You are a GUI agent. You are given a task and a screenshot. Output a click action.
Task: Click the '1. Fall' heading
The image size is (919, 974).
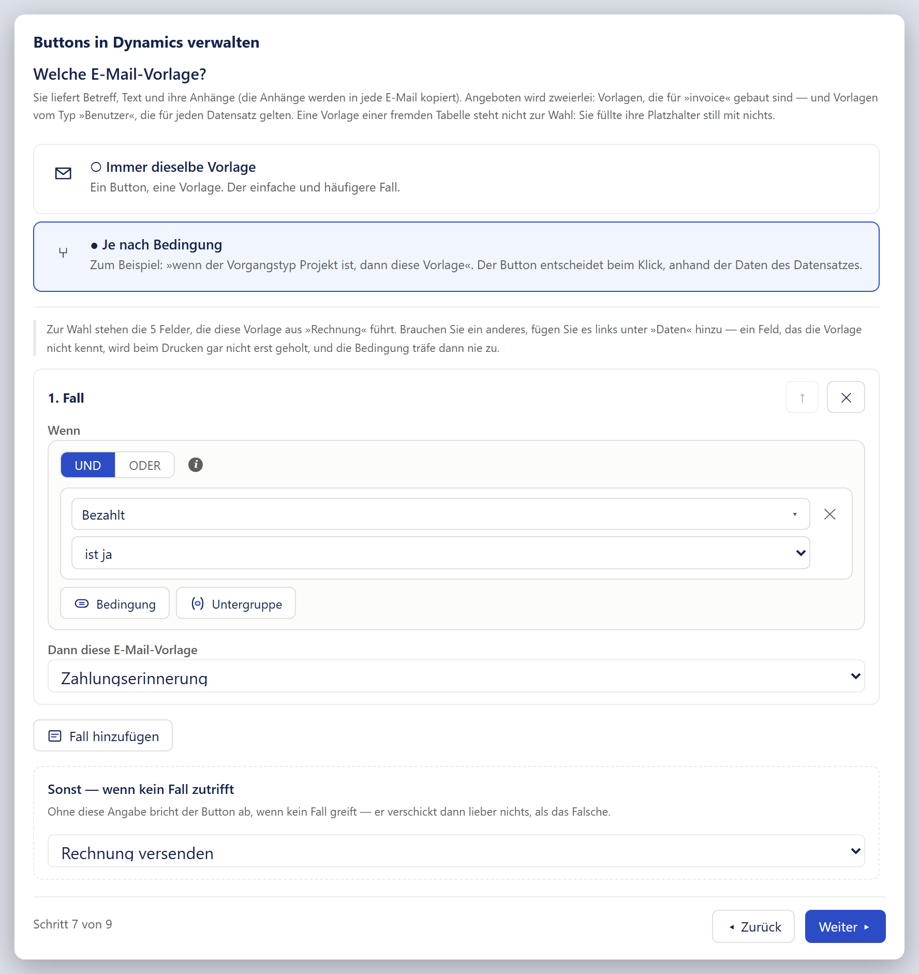[x=66, y=398]
